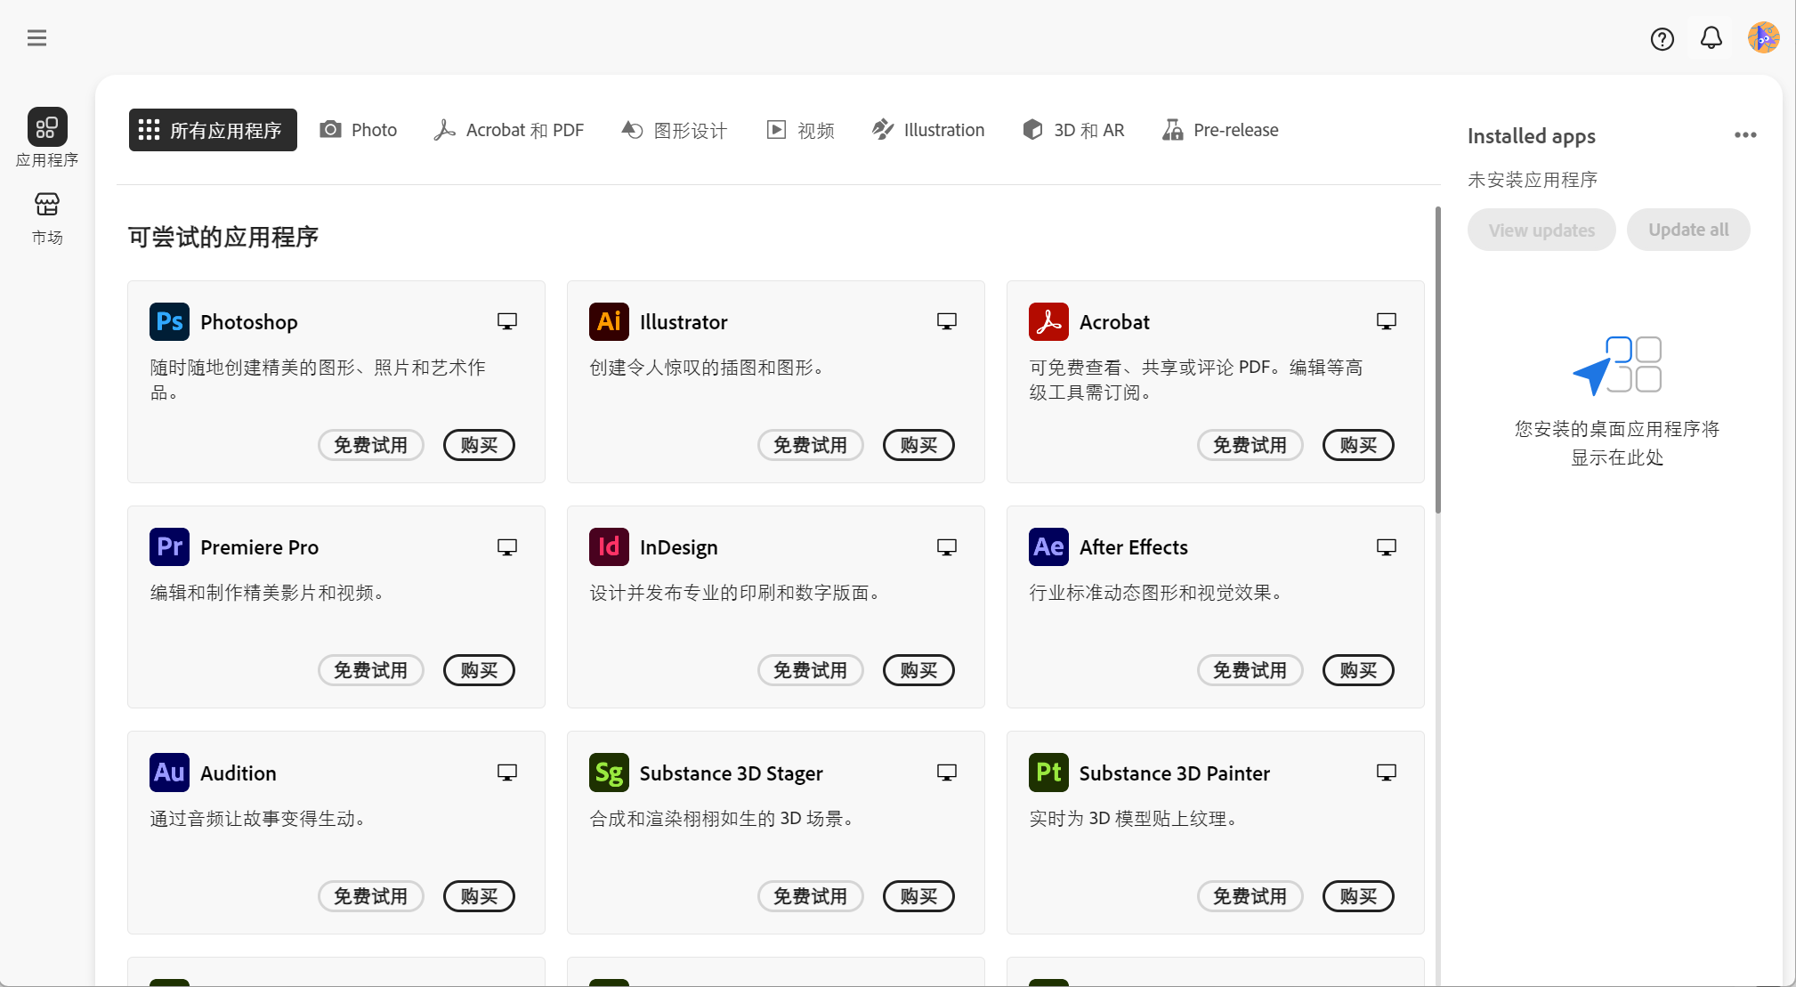Click the desktop icon on InDesign card

947,547
